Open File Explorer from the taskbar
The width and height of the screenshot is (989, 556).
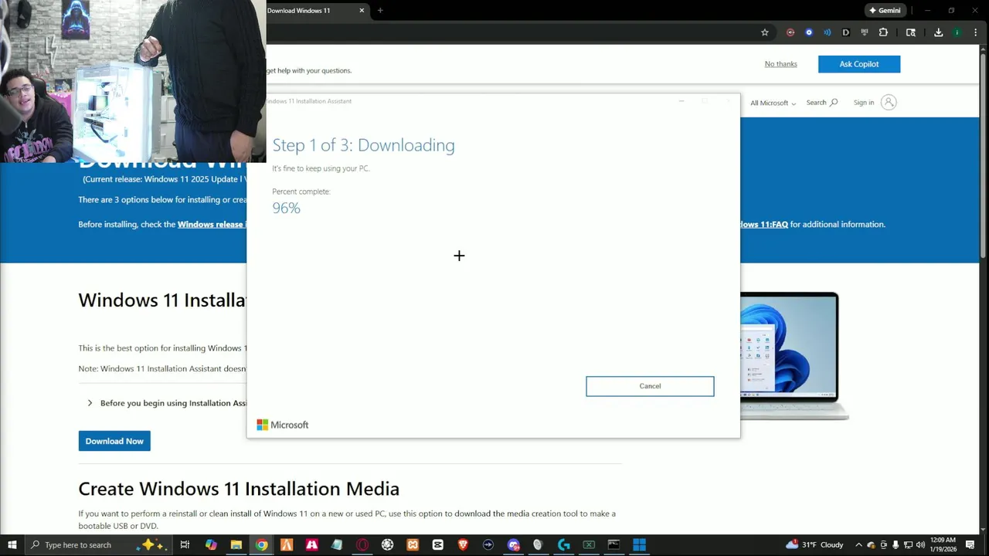tap(236, 544)
